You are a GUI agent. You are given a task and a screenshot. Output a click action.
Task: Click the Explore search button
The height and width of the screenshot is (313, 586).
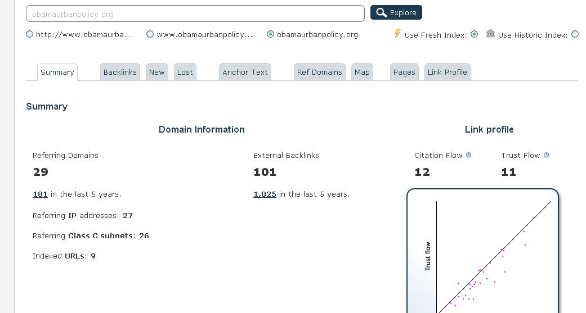[x=396, y=12]
